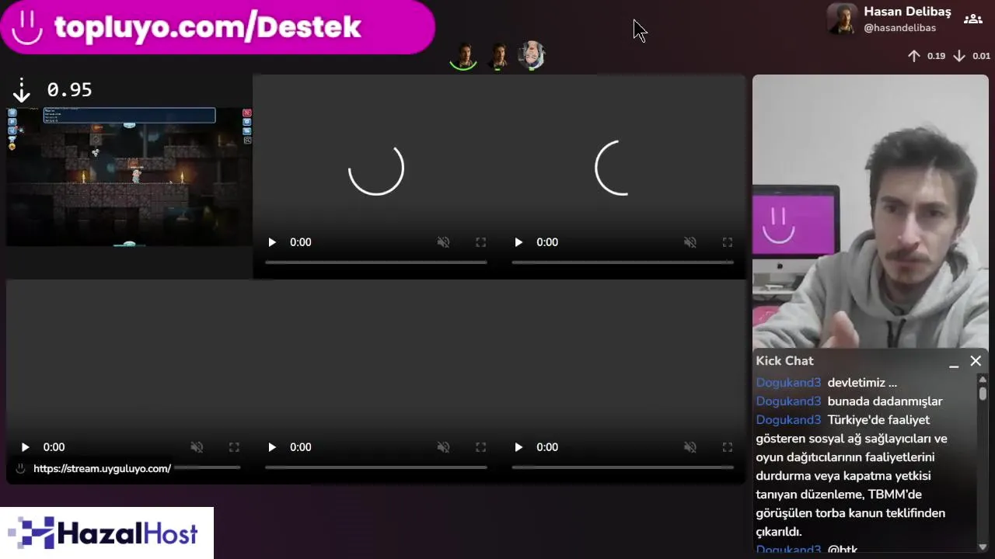Close the Kick Chat panel
This screenshot has width=995, height=559.
(x=976, y=361)
